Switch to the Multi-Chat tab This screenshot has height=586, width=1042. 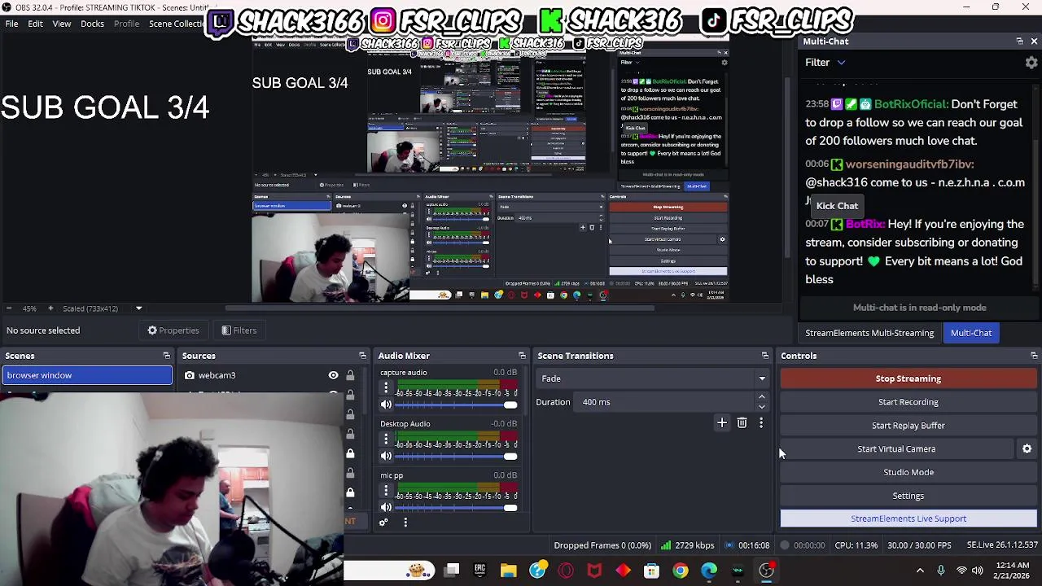(971, 333)
